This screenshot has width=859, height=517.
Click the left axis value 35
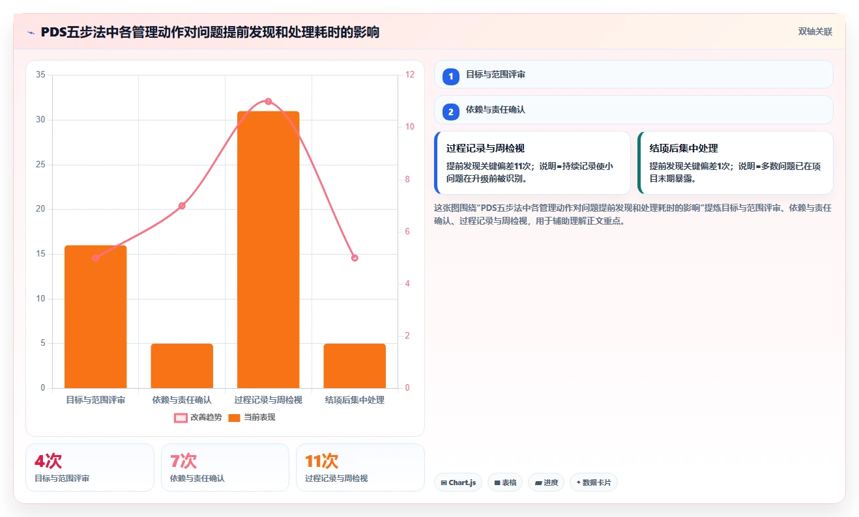40,75
